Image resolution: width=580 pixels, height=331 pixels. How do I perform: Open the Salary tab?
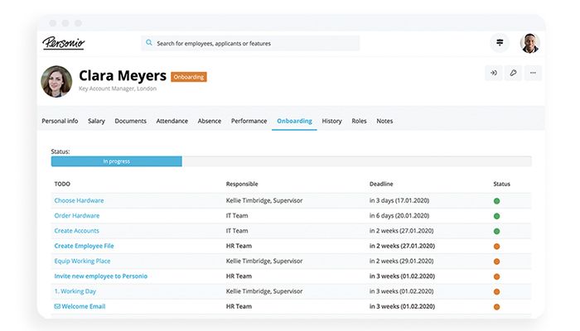(96, 121)
